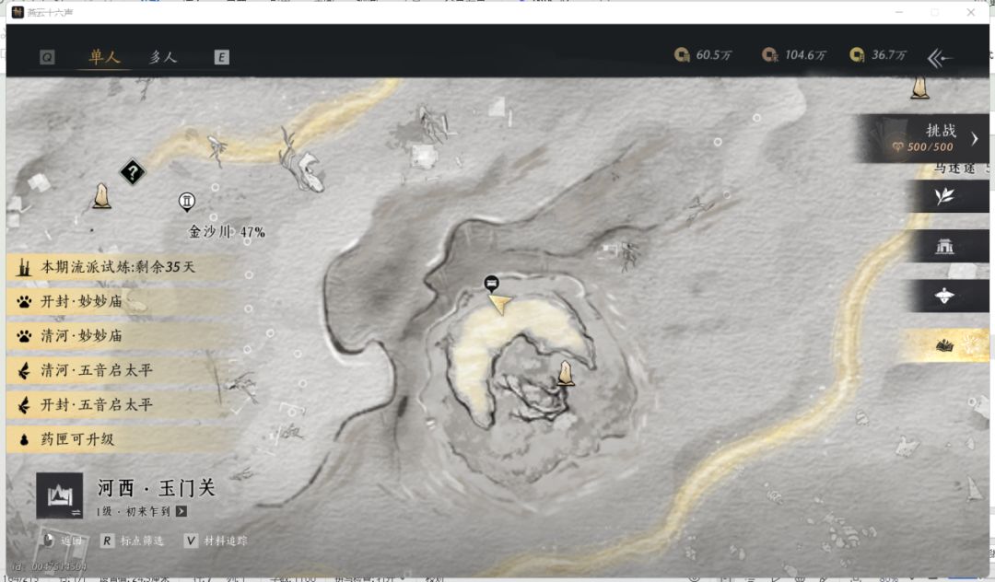Click the gourd icon beside 药匣可升级
995x582 pixels.
[24, 439]
